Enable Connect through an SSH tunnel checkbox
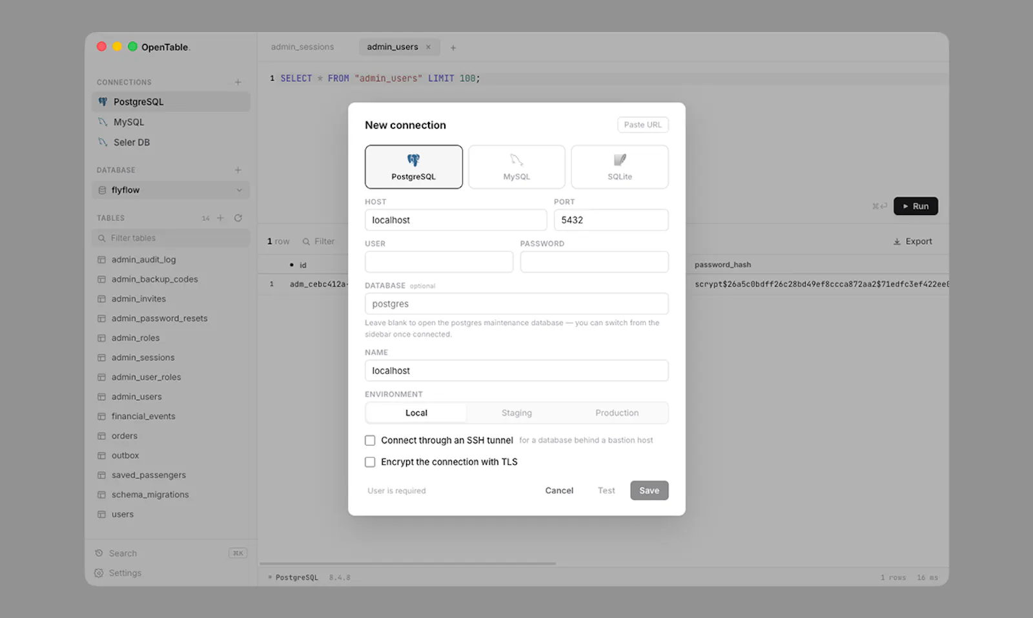1033x618 pixels. point(370,440)
